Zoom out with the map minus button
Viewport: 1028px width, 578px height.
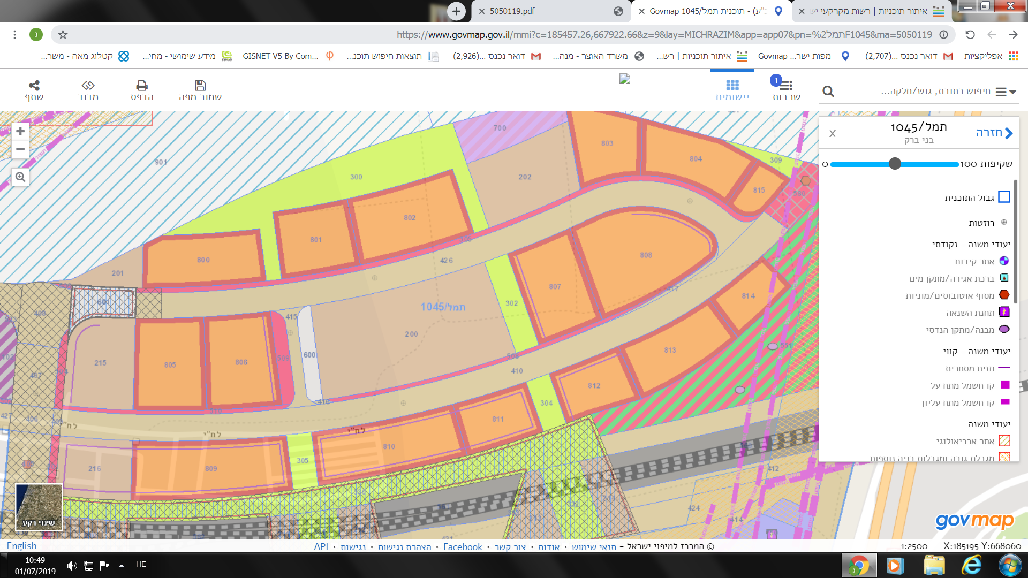pyautogui.click(x=20, y=149)
